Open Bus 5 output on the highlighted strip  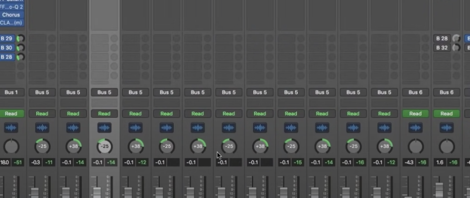click(104, 92)
